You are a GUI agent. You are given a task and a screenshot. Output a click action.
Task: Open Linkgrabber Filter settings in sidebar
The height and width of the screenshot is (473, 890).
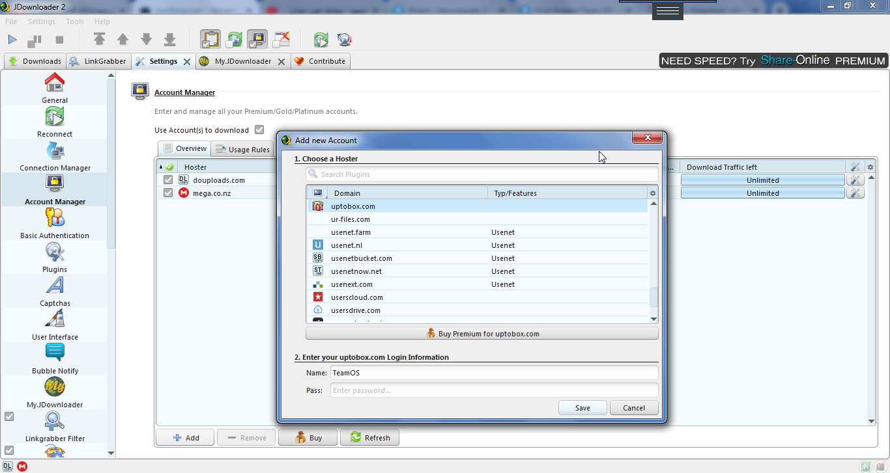[55, 426]
